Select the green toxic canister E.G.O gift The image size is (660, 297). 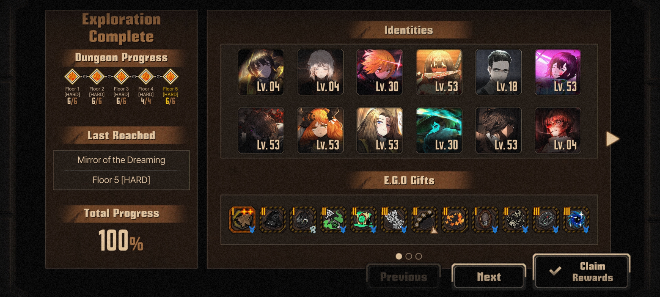[x=333, y=220]
